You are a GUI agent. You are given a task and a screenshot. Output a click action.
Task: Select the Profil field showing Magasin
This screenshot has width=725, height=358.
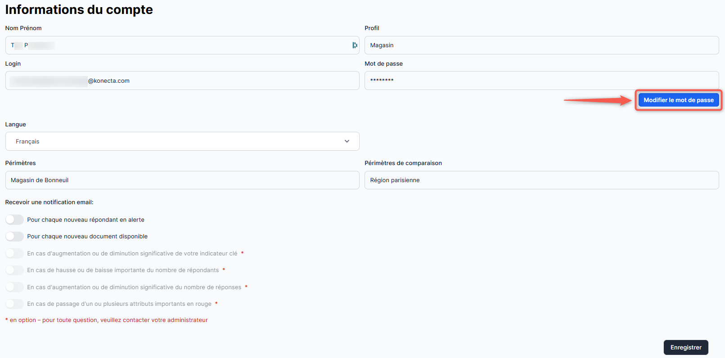[x=541, y=45]
